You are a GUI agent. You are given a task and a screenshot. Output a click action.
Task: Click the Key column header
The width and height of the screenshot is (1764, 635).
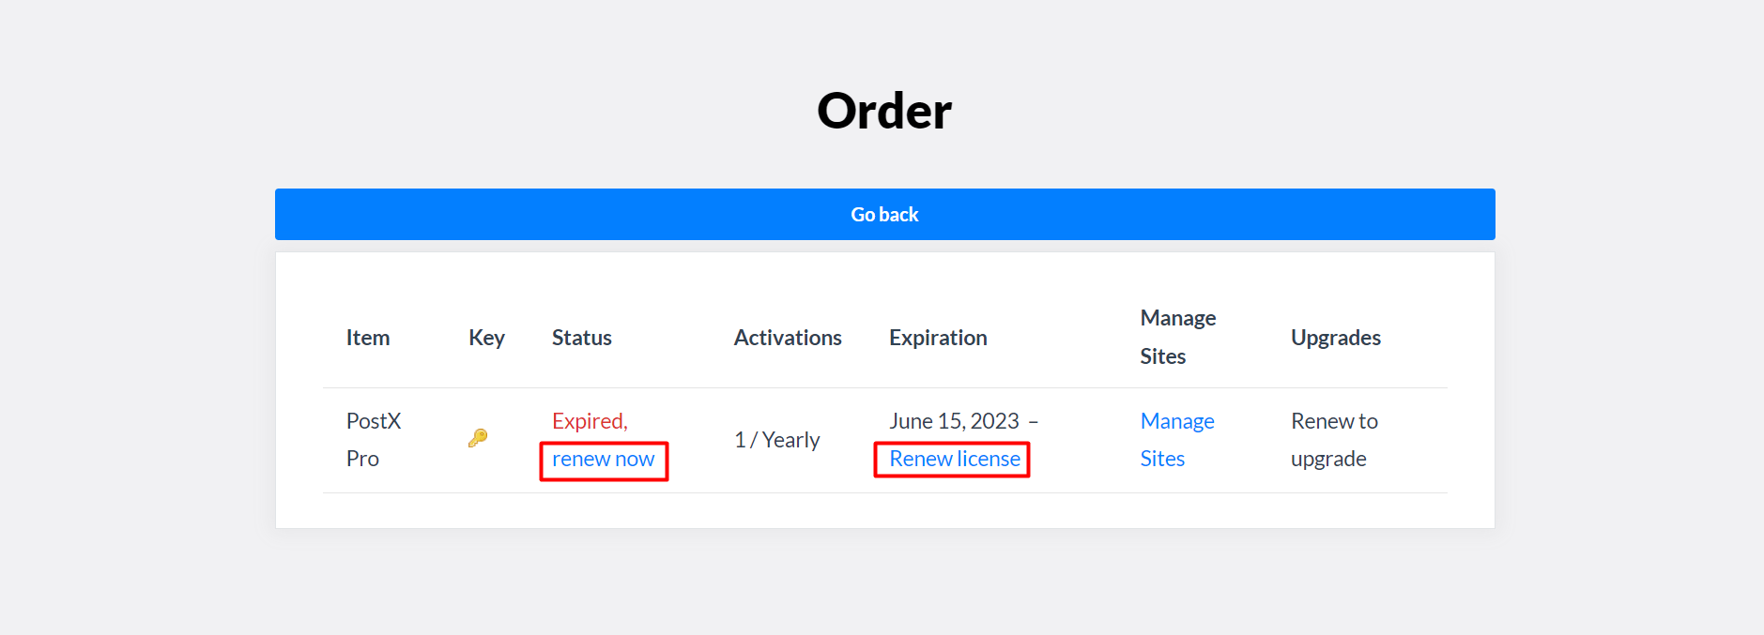[486, 338]
